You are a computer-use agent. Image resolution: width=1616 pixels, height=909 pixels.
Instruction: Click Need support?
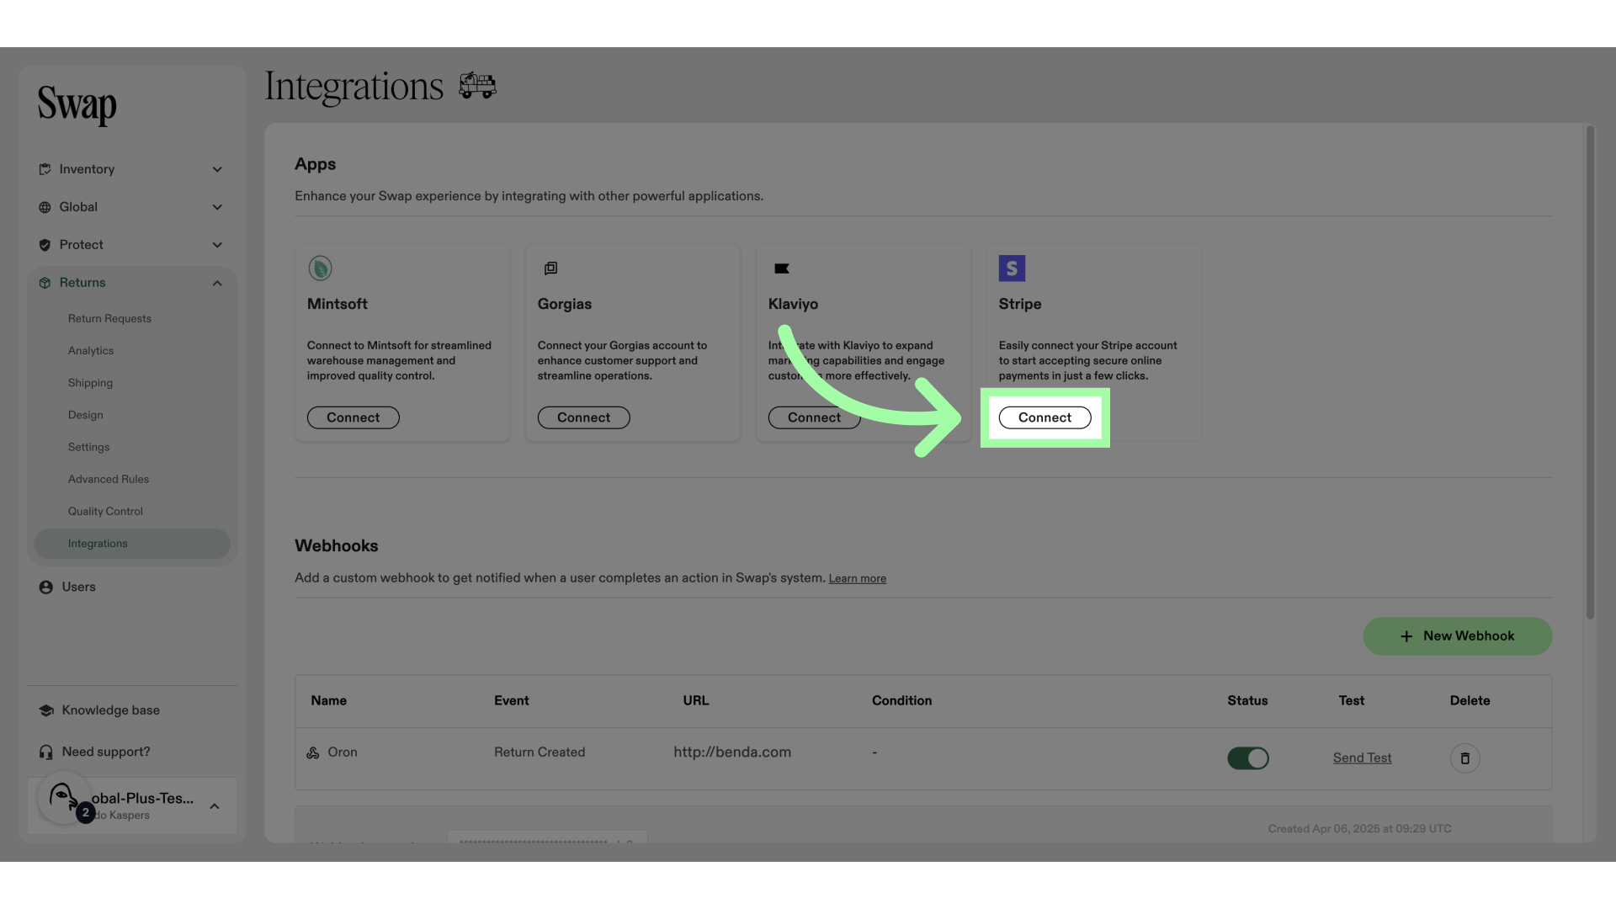pos(106,752)
